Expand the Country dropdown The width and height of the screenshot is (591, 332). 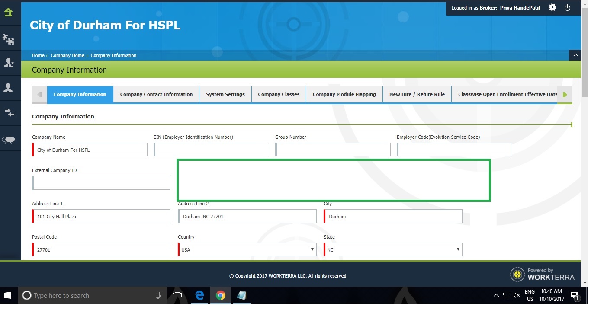pos(247,249)
